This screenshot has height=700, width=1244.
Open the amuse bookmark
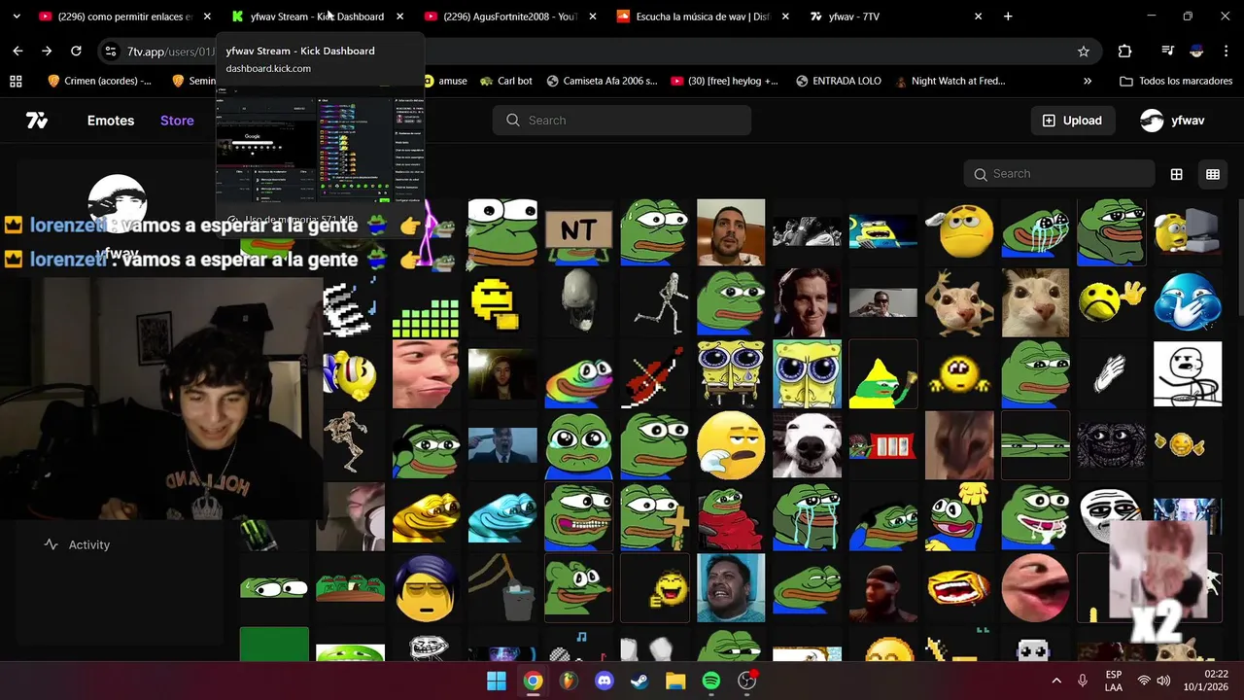pyautogui.click(x=445, y=81)
